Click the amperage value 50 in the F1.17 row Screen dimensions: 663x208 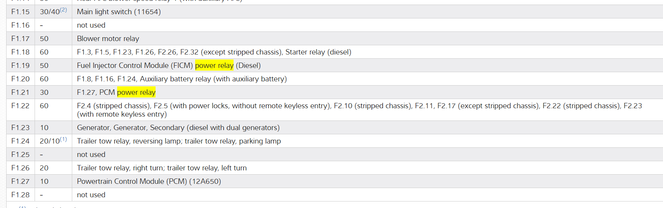[44, 39]
